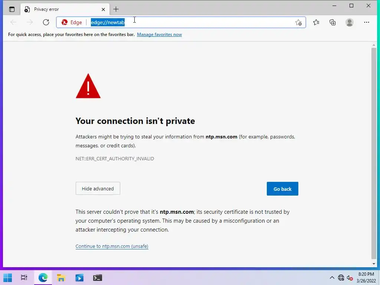Maximize the Edge window
This screenshot has height=285, width=380.
[351, 6]
